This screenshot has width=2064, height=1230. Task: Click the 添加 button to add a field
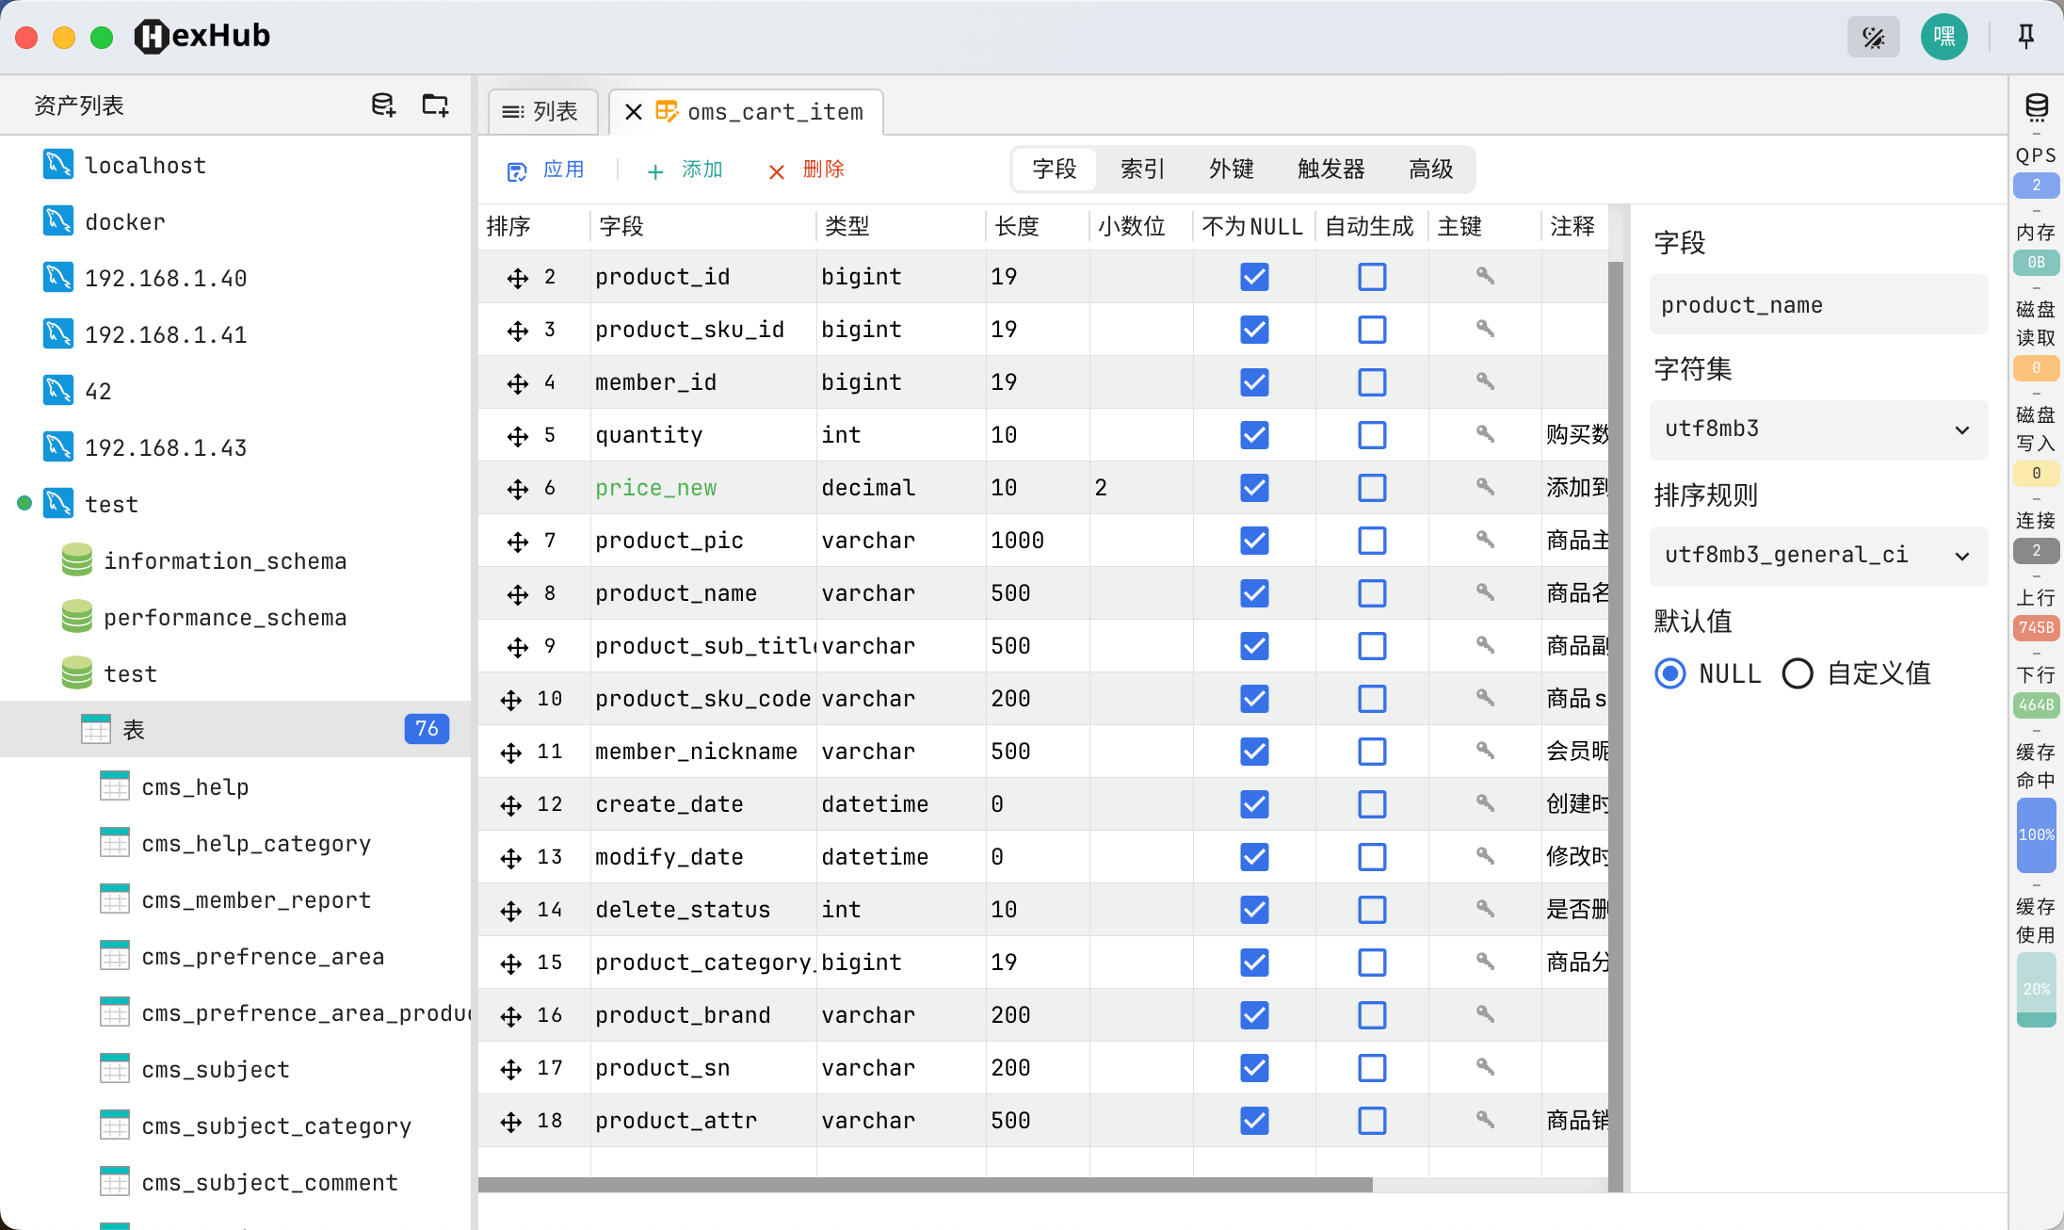[x=686, y=170]
